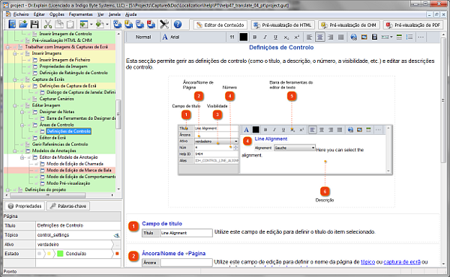The image size is (450, 277).
Task: Insert video using film strip icon
Action: click(x=374, y=37)
